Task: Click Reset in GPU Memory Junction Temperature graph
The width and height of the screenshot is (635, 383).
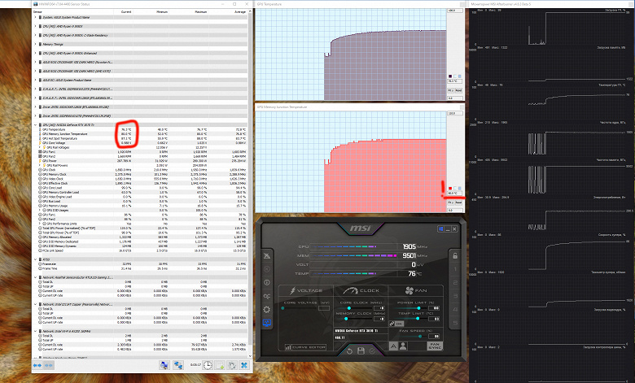Action: point(458,202)
